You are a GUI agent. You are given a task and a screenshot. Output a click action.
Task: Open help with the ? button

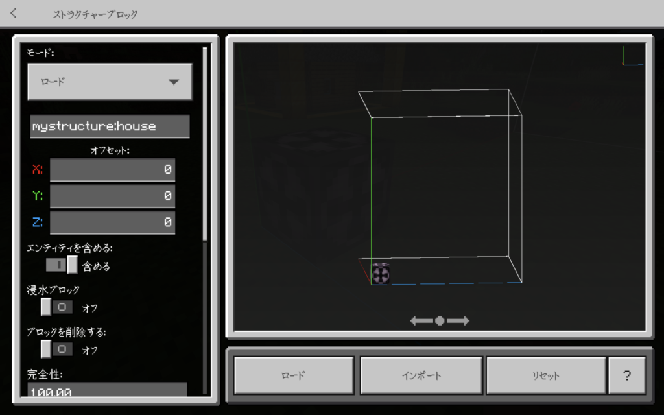pyautogui.click(x=626, y=375)
